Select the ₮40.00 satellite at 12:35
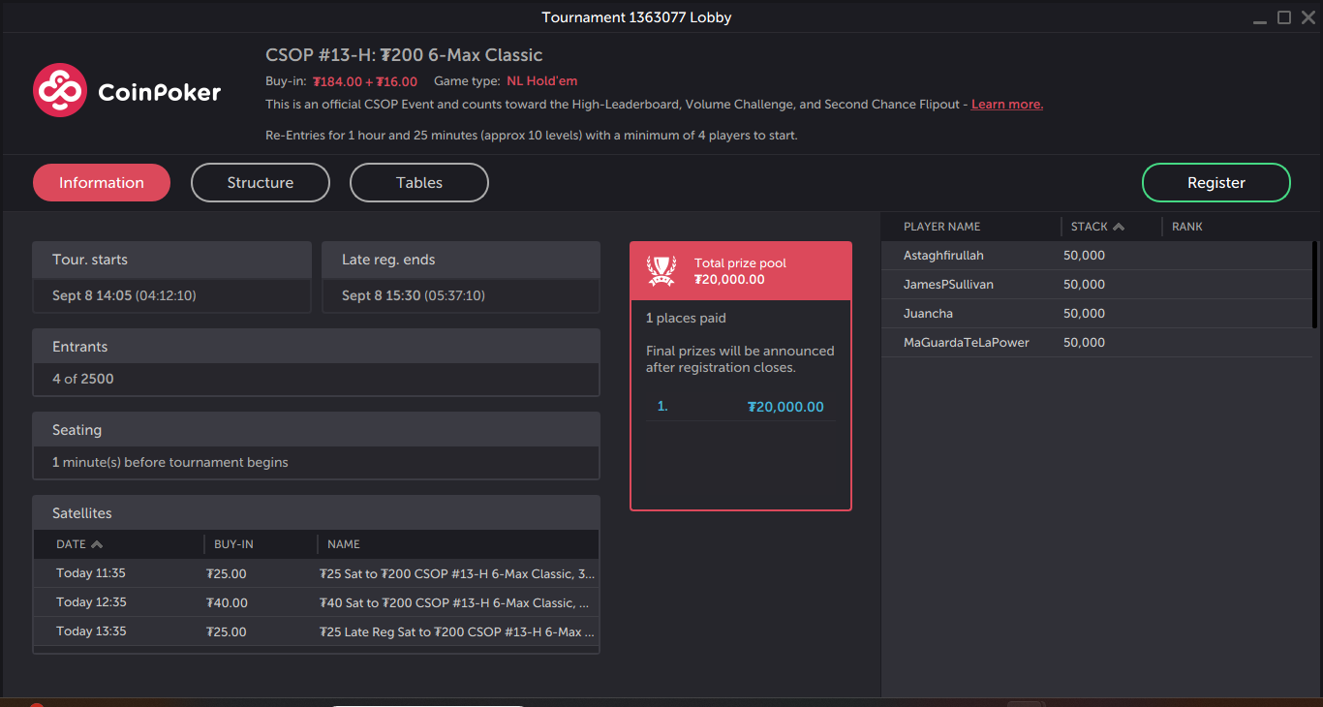The height and width of the screenshot is (707, 1323). tap(316, 602)
